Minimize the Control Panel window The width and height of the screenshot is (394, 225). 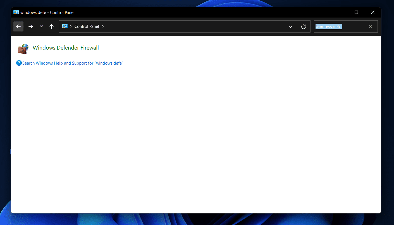pos(340,12)
